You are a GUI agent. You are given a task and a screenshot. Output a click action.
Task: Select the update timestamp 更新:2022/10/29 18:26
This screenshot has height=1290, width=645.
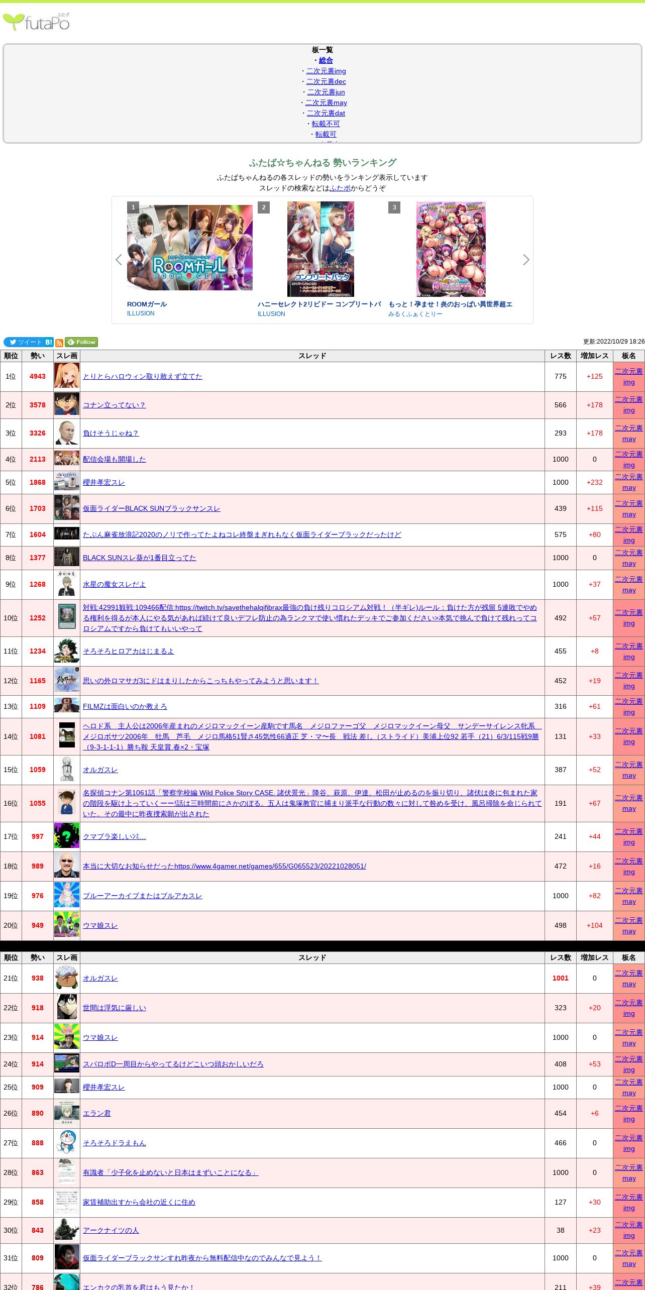[x=614, y=342]
